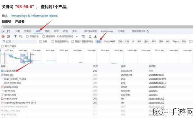Select the search.html request row

(96, 71)
